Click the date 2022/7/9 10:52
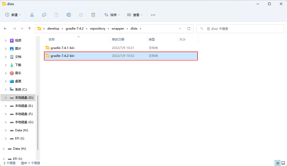The width and height of the screenshot is (287, 166). (x=123, y=56)
